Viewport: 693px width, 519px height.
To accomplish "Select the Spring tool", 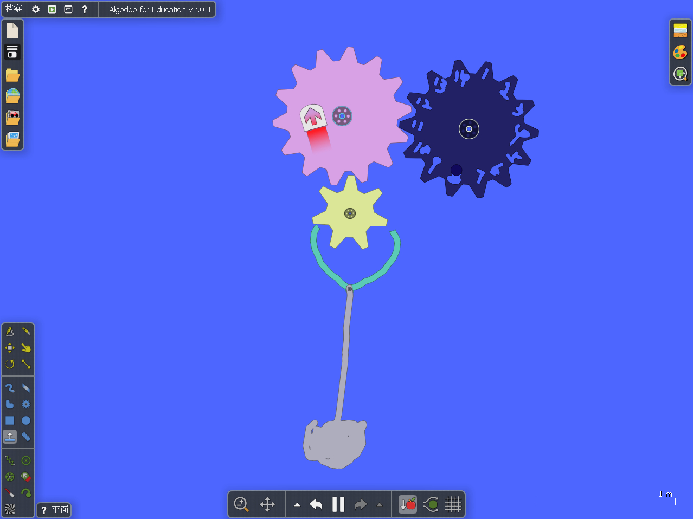I will pyautogui.click(x=10, y=460).
